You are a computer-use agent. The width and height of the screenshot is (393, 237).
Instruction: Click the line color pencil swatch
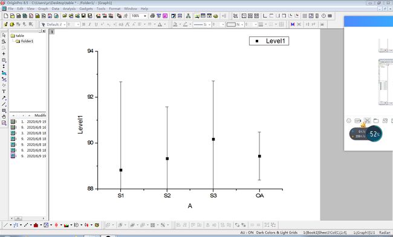click(185, 24)
